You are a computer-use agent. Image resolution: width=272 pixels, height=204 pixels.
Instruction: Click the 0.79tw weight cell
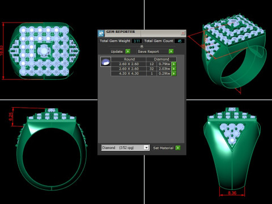tap(164, 64)
